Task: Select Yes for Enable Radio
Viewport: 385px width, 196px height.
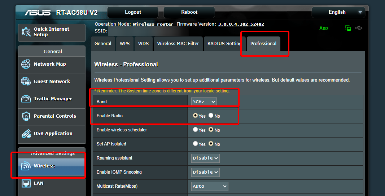Action: (196, 115)
